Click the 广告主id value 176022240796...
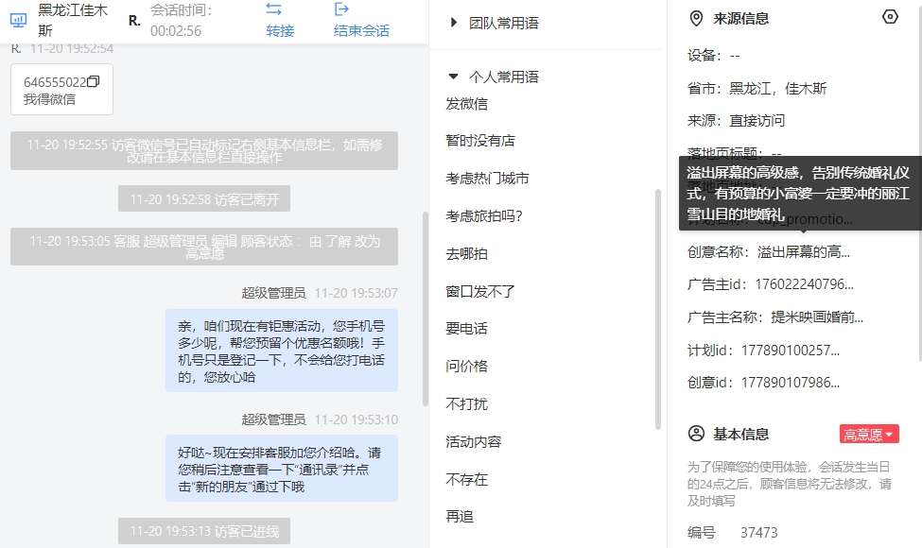The width and height of the screenshot is (922, 548). [804, 285]
